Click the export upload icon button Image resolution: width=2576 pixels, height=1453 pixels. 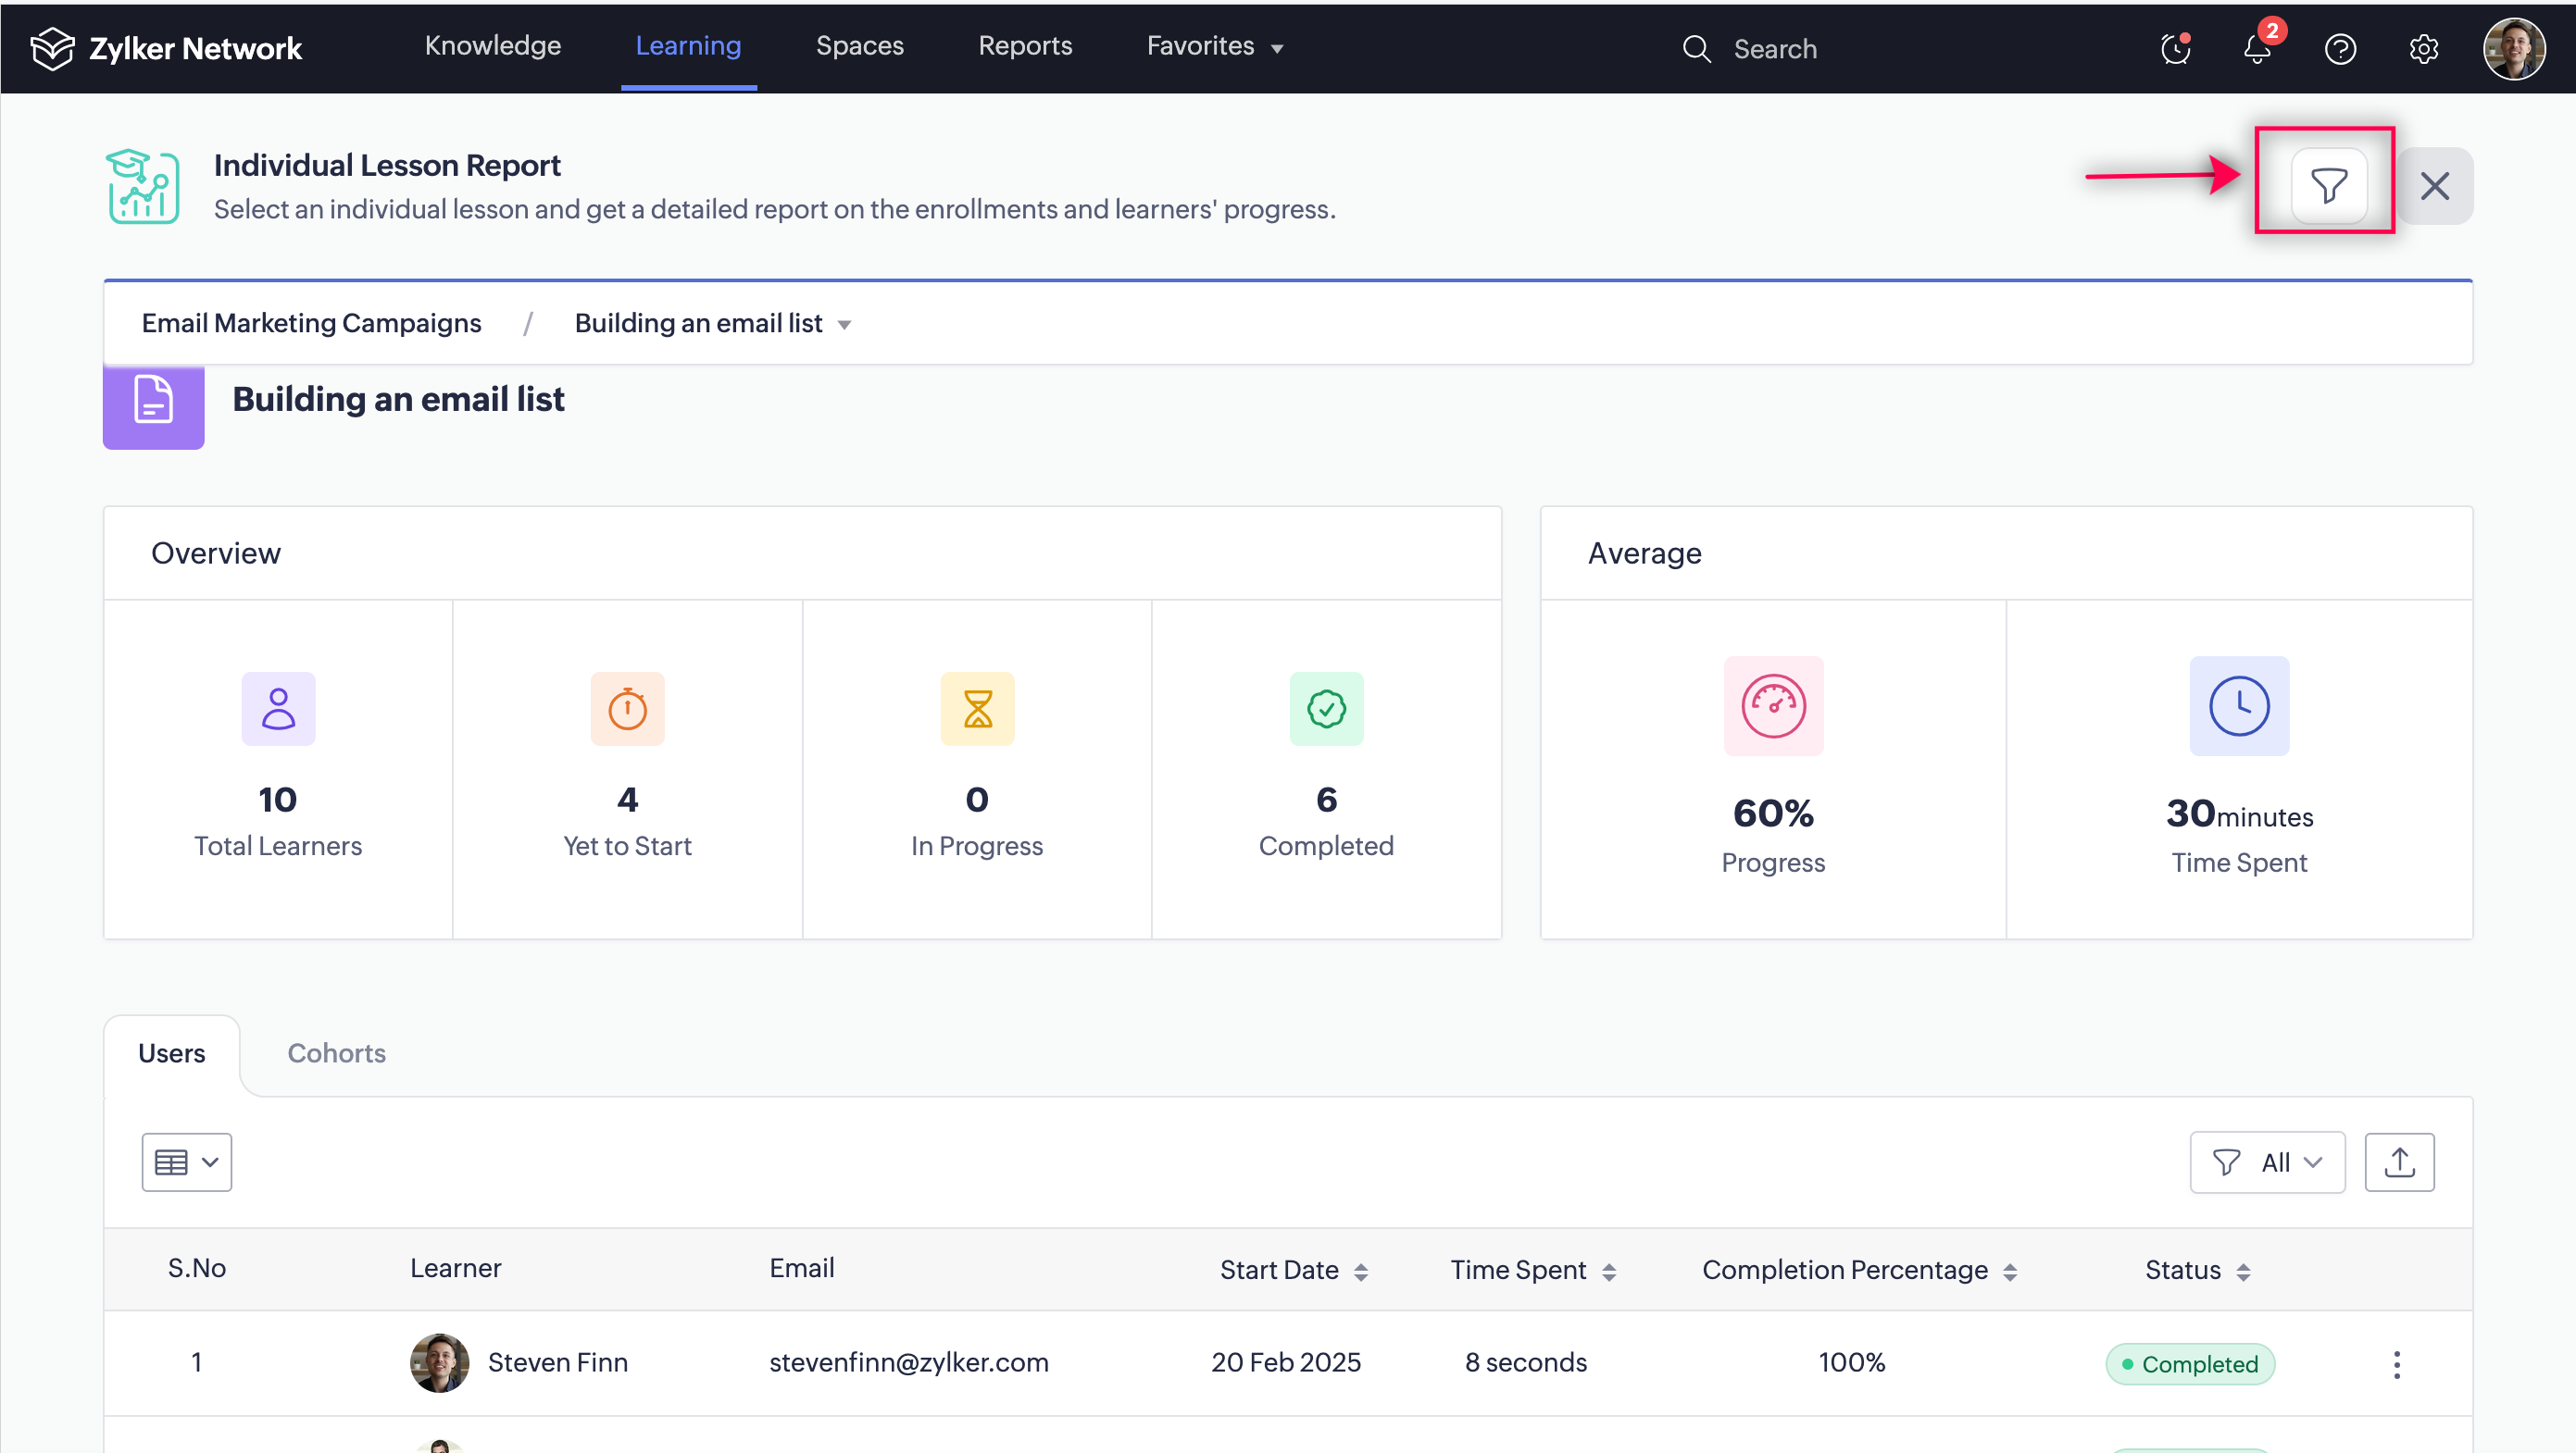2399,1162
